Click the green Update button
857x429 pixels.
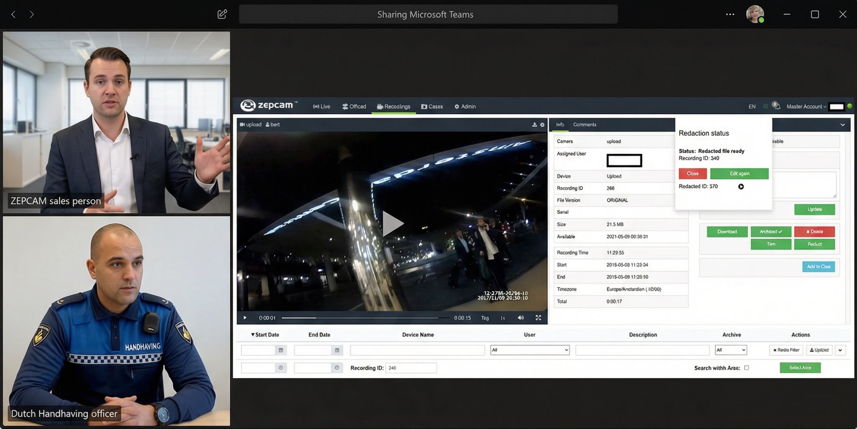click(814, 209)
